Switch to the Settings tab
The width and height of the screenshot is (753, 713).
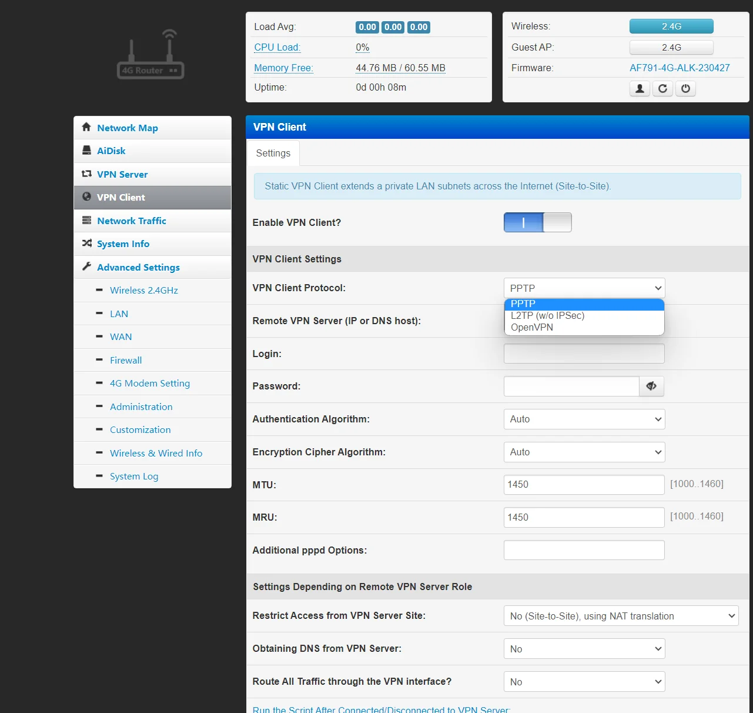(x=273, y=153)
